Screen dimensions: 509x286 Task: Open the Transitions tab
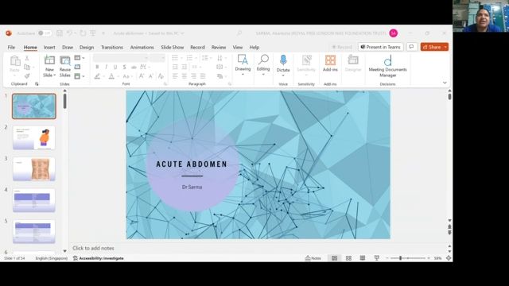pos(112,48)
